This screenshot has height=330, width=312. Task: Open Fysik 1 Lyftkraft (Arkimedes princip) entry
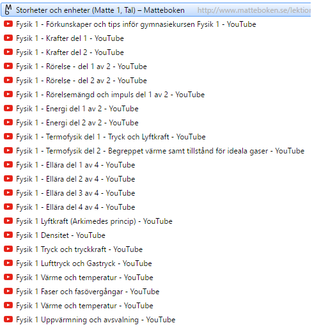(x=94, y=221)
